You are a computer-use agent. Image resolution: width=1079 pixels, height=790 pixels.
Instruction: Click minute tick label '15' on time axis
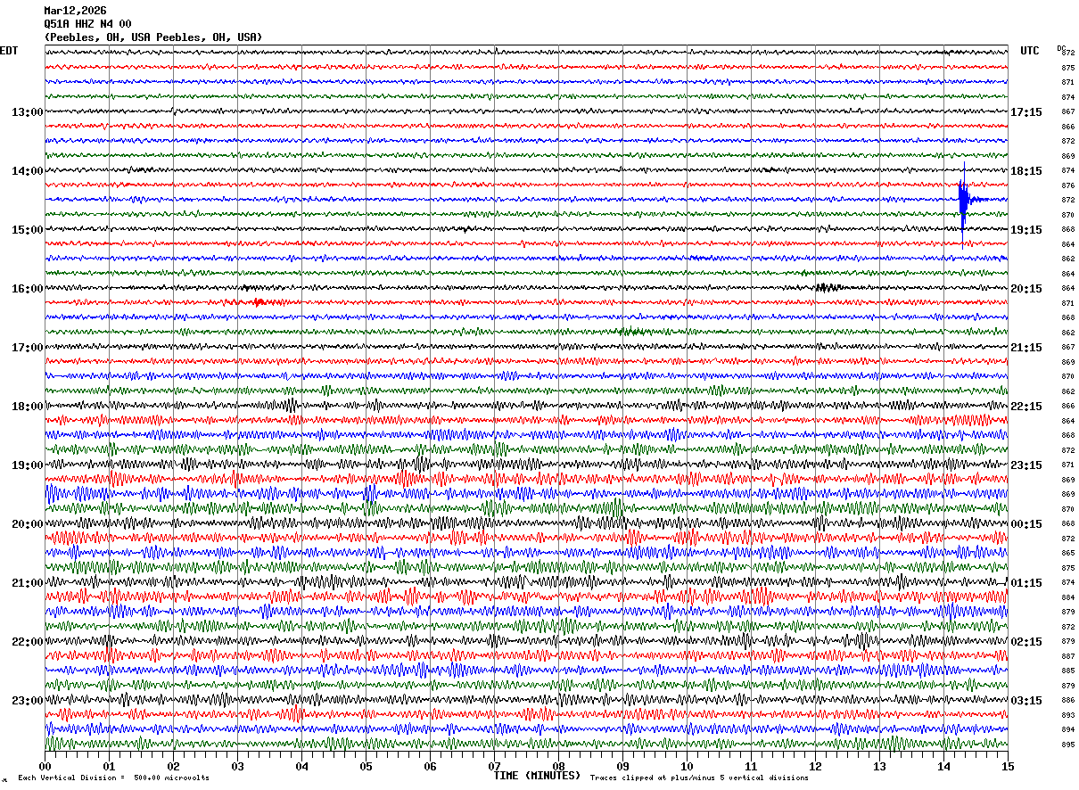[1008, 767]
